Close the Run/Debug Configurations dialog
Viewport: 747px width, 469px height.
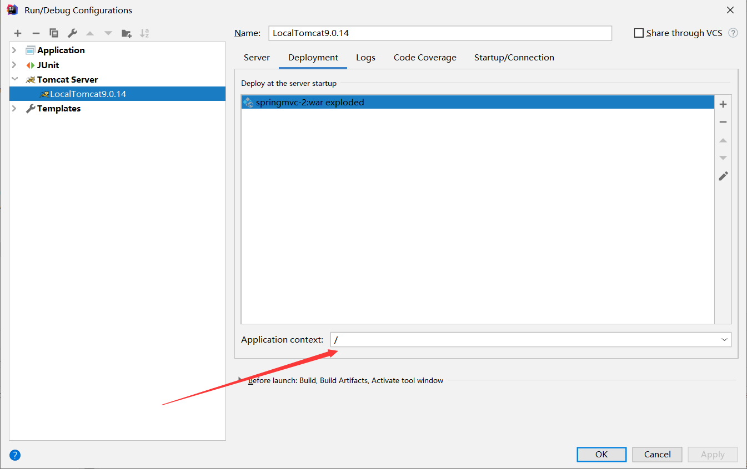(x=730, y=10)
